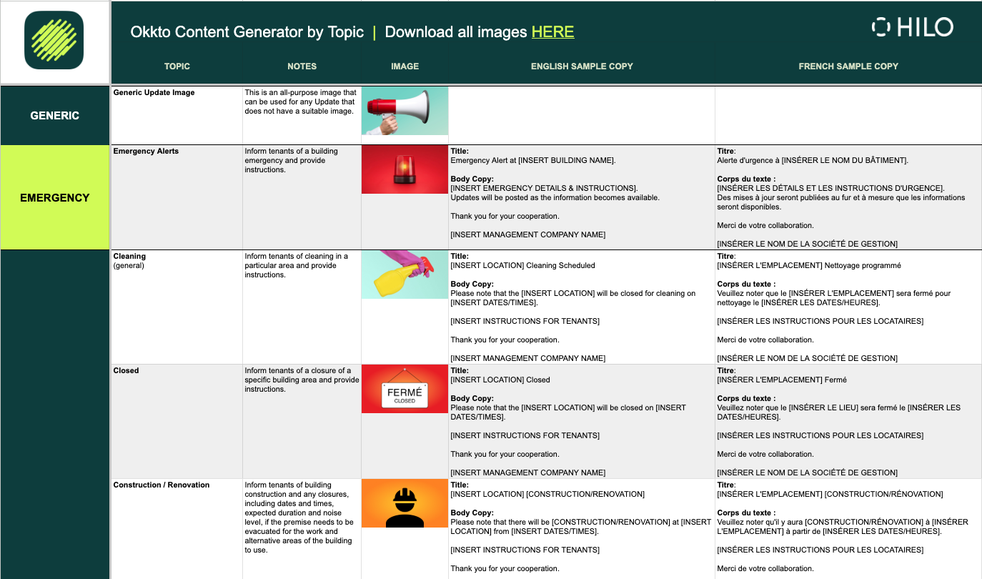
Task: Select the Closed topic cell
Action: 177,422
